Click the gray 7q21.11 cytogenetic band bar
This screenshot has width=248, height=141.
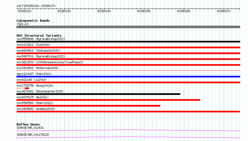[128, 27]
